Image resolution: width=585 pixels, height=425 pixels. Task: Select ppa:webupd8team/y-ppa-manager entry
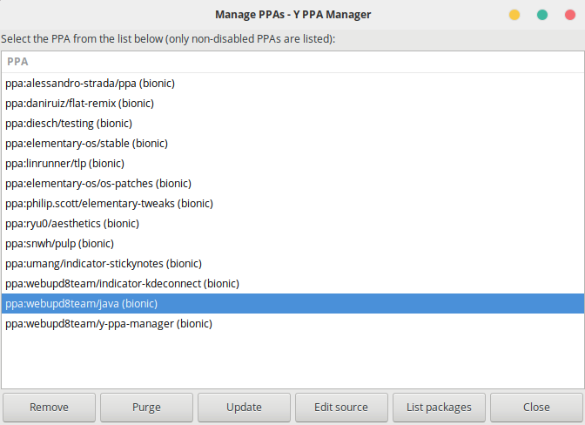pyautogui.click(x=292, y=323)
